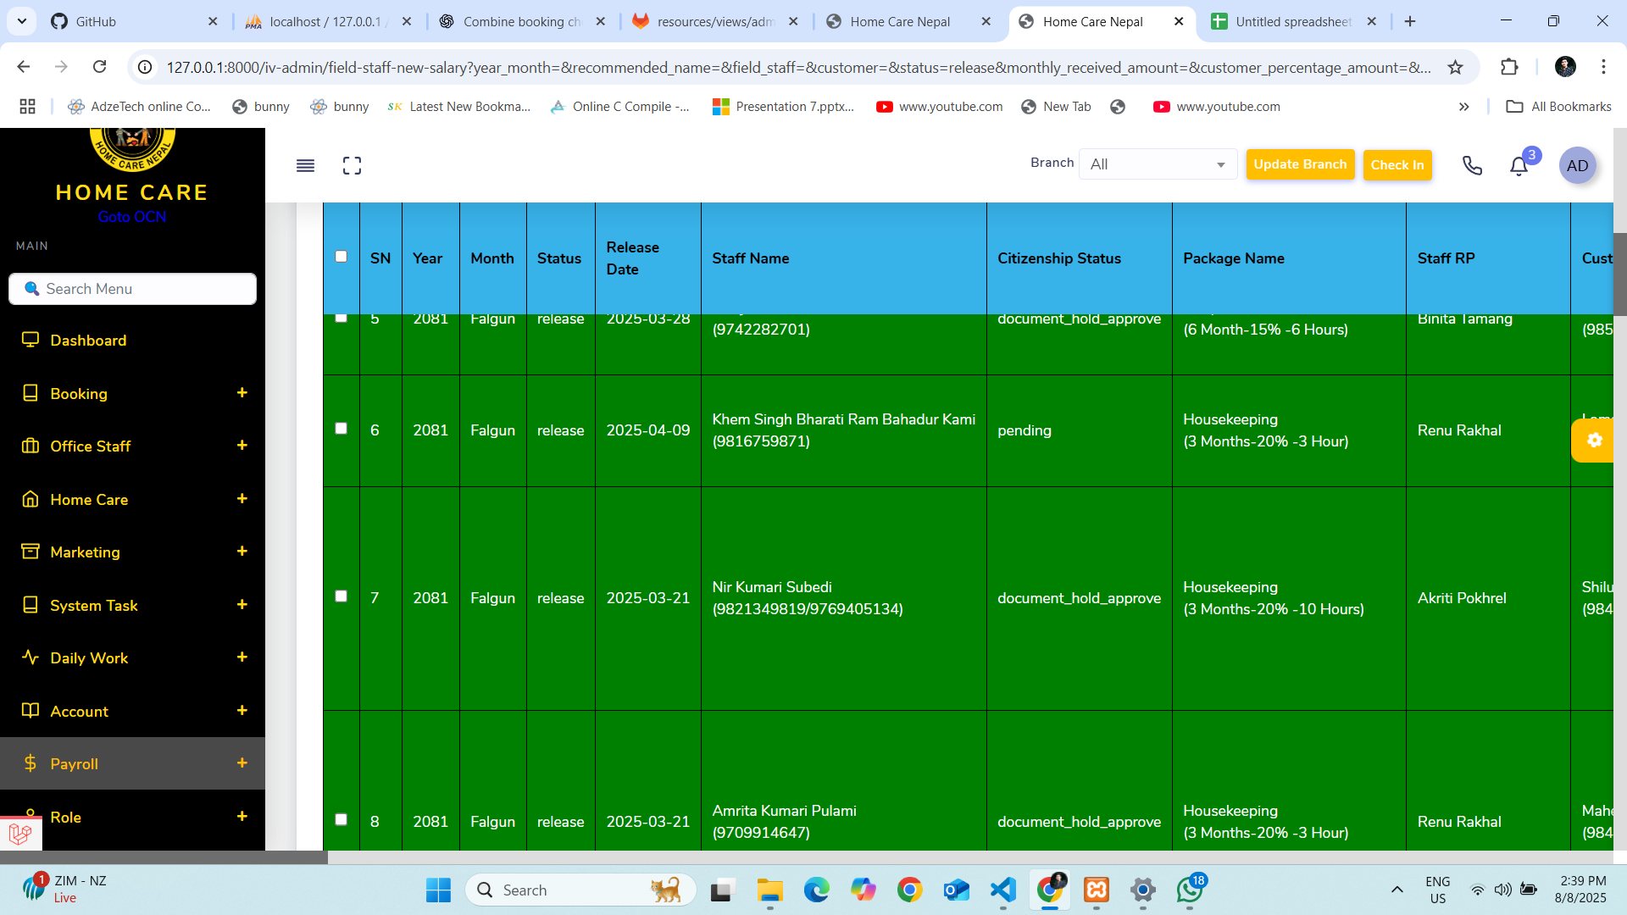Click the Update Branch button

[x=1300, y=164]
